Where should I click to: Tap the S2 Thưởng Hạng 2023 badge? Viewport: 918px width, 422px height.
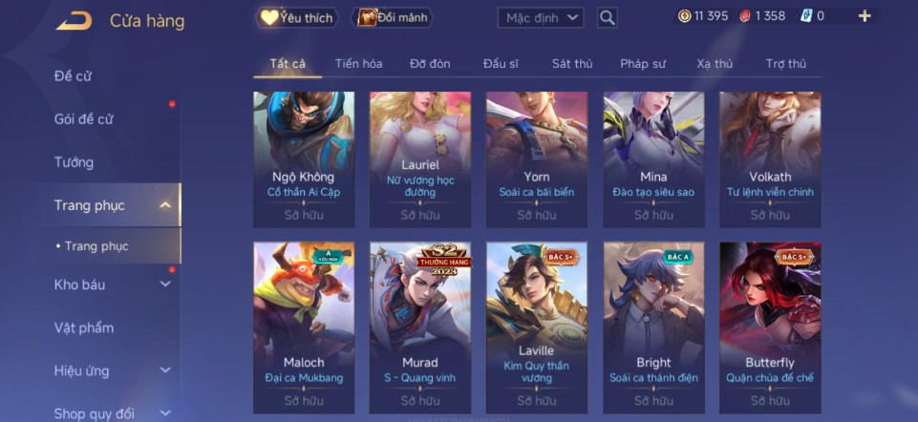444,261
